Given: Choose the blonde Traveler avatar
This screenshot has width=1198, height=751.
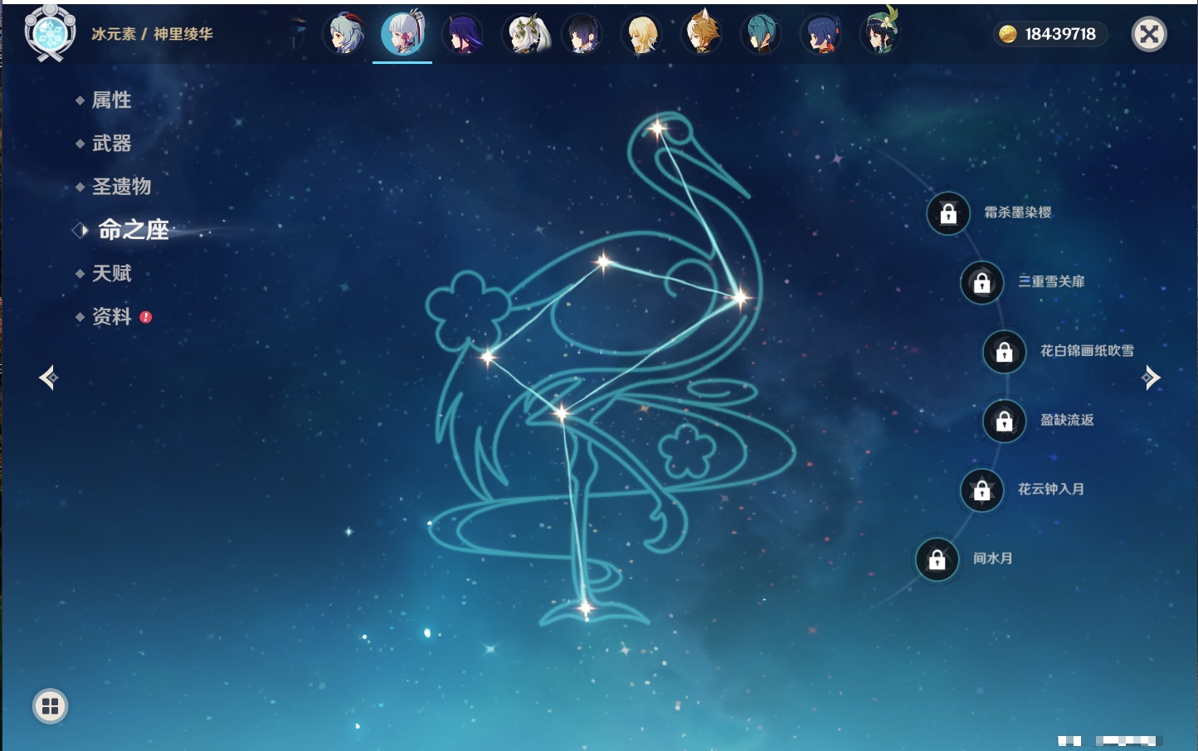Looking at the screenshot, I should [x=642, y=34].
